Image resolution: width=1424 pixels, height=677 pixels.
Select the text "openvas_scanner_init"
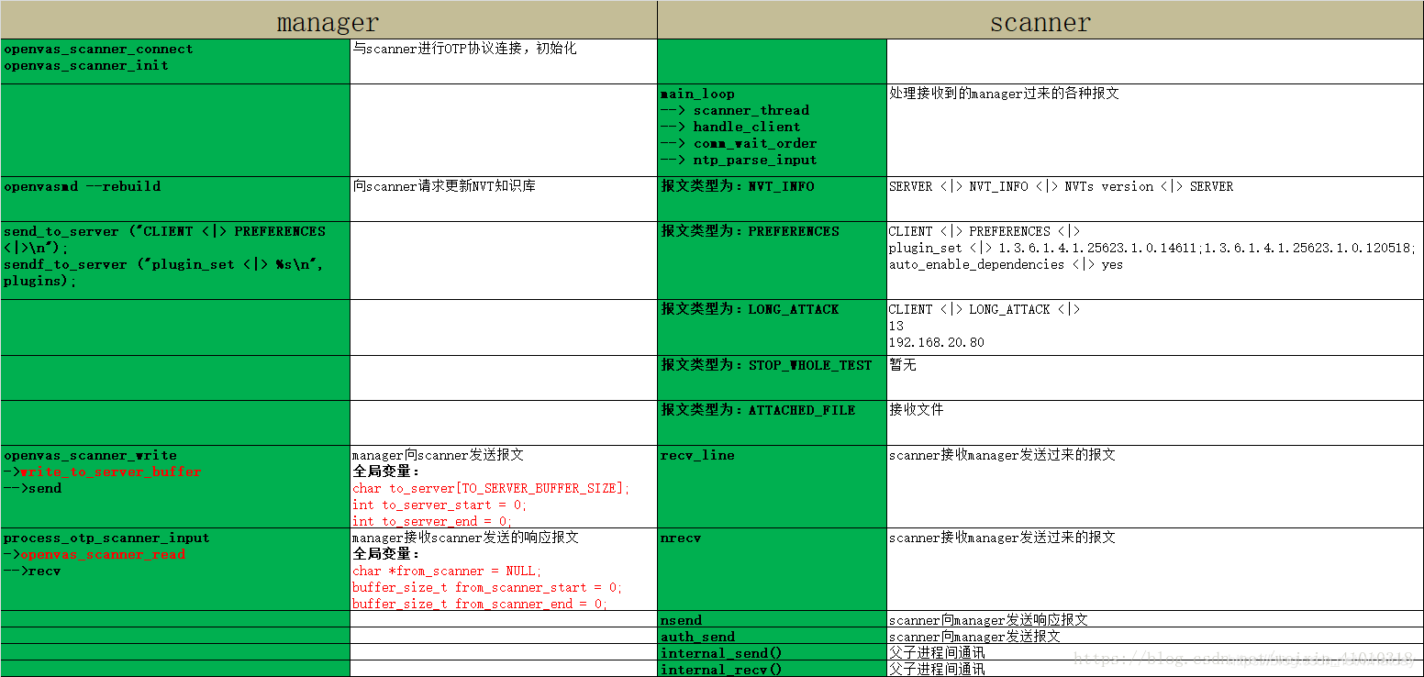(x=86, y=66)
